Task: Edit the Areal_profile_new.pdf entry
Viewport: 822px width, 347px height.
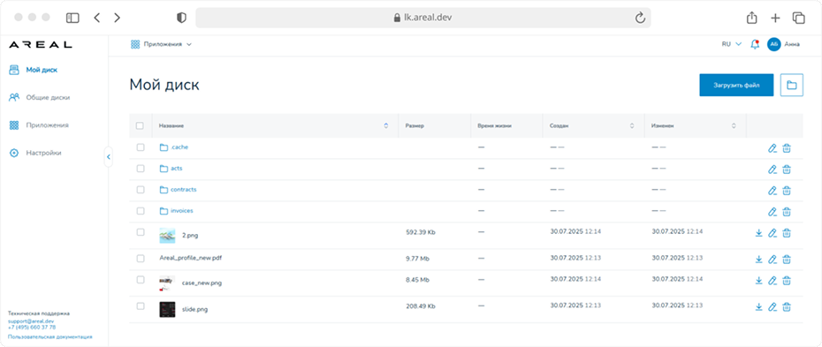Action: point(772,259)
